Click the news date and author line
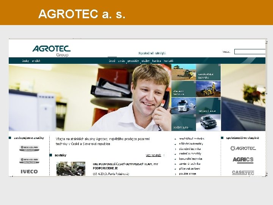This screenshot has width=273, height=205. pos(111,174)
